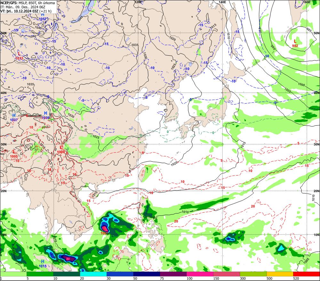Click the H 1057 high pressure marker
The image size is (320, 281).
[43, 17]
